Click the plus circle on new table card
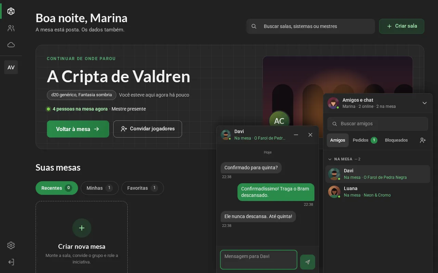 [82, 228]
